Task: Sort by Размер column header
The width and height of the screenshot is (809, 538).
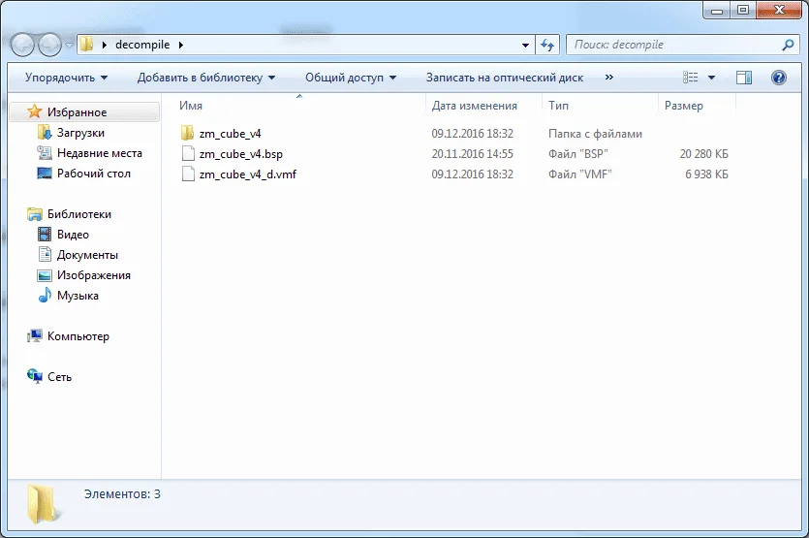Action: click(684, 106)
